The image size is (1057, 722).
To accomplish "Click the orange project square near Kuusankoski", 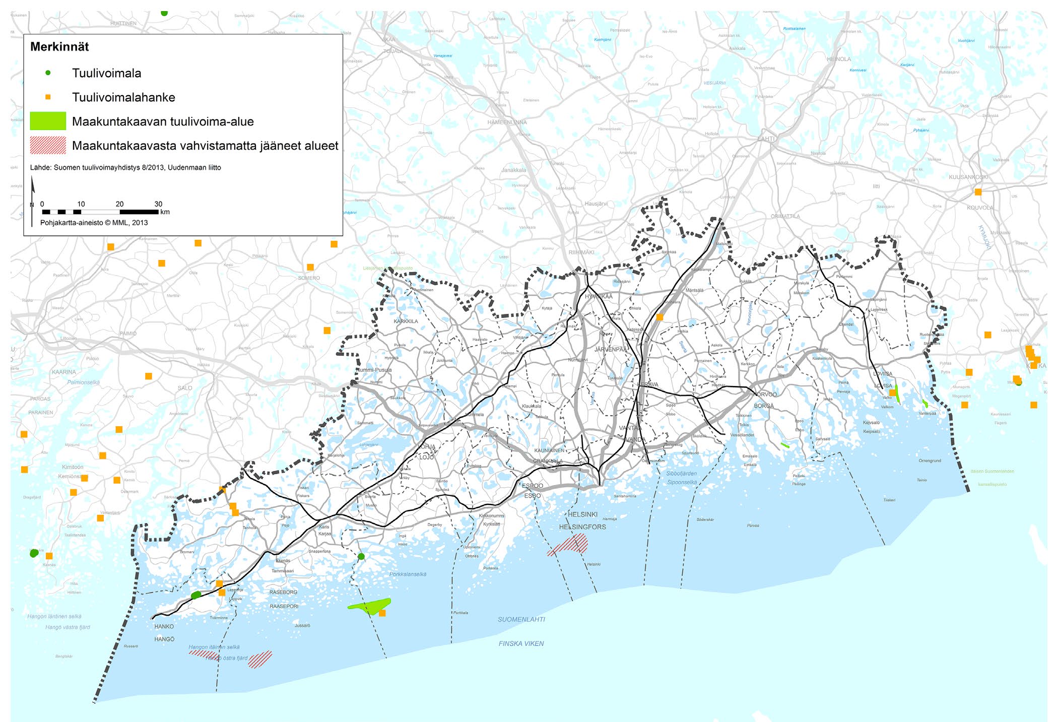I will 978,192.
